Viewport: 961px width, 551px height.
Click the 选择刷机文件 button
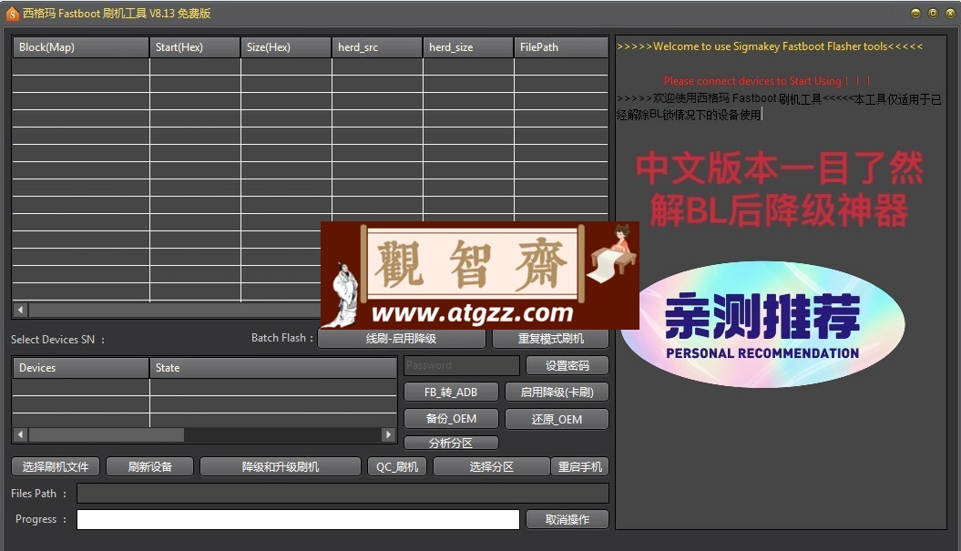click(56, 466)
